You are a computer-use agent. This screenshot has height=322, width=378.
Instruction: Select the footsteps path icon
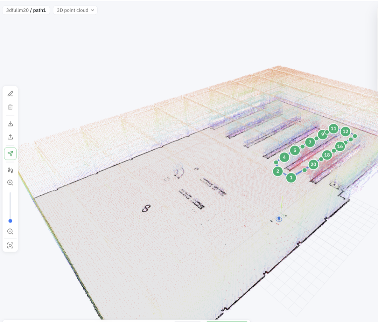[10, 170]
